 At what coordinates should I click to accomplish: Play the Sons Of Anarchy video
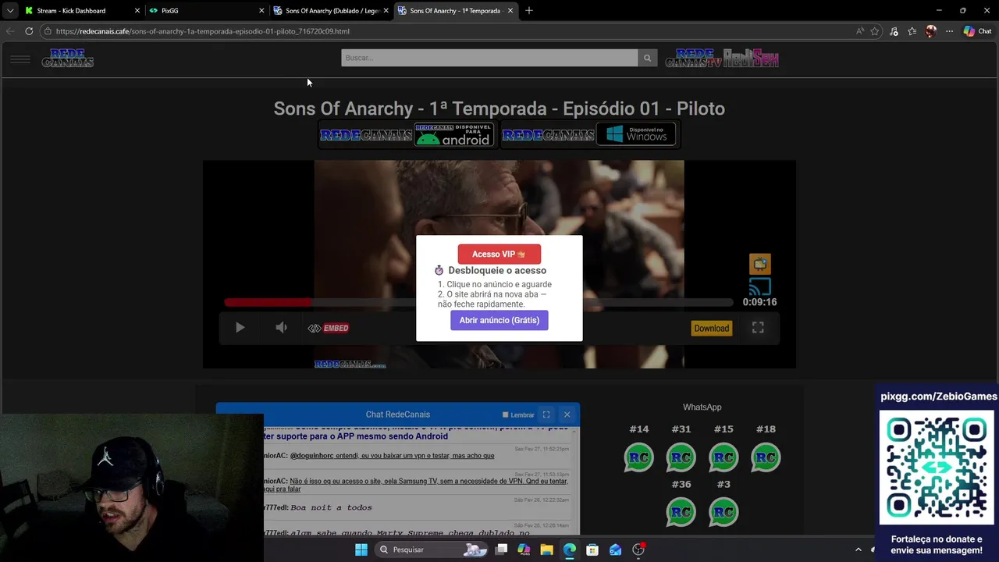click(240, 328)
